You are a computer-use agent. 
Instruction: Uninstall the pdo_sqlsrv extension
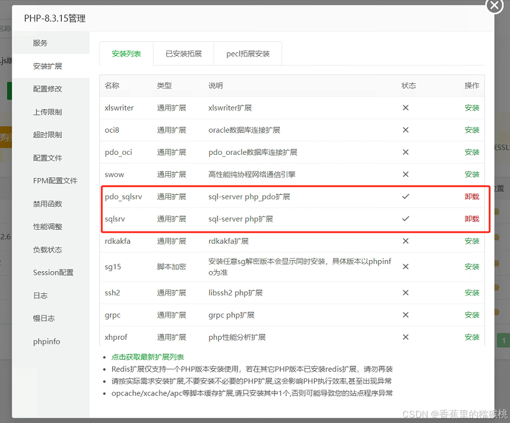472,196
